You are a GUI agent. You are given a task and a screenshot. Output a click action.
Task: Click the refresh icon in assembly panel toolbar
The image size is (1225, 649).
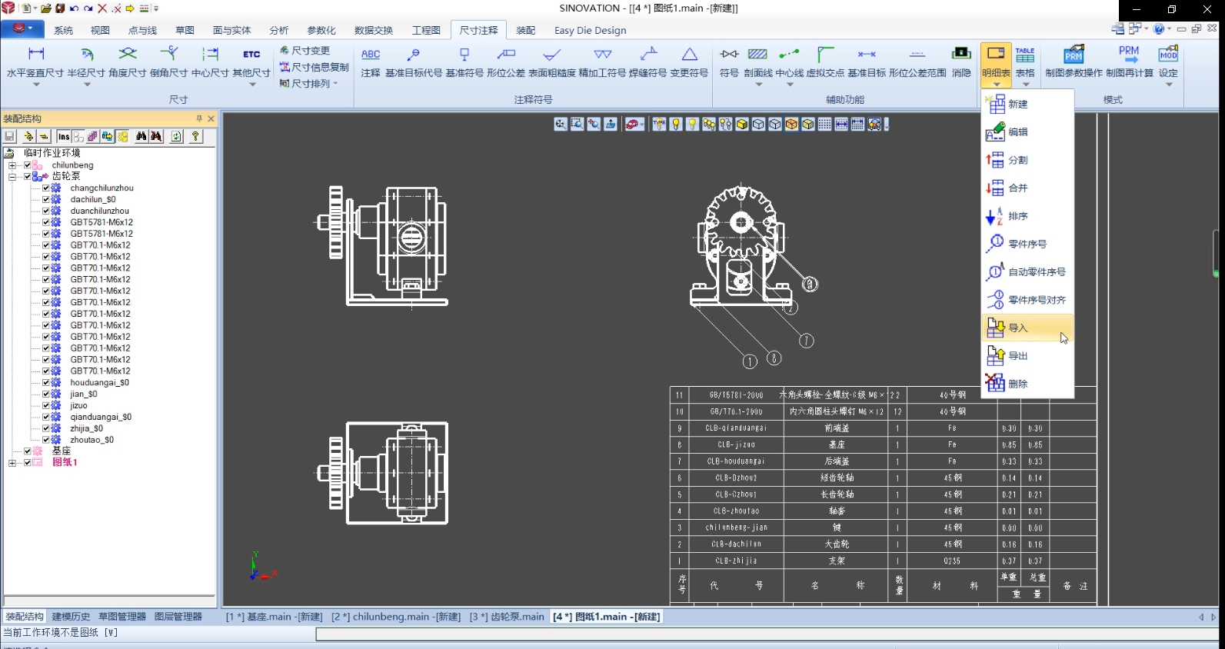(176, 136)
